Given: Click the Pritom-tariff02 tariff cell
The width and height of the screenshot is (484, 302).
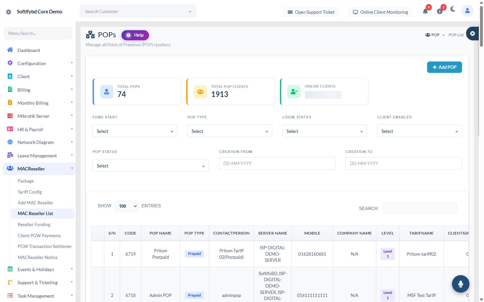Looking at the screenshot, I should point(421,254).
